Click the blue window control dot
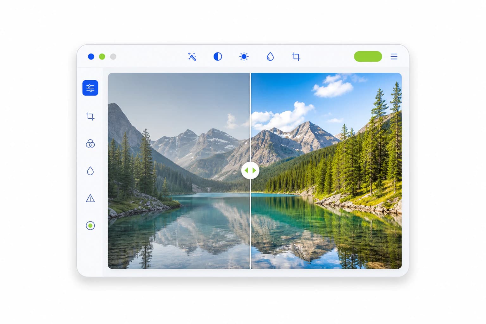The width and height of the screenshot is (486, 324). click(91, 57)
